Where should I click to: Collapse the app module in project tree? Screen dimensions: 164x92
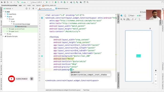pos(3,11)
